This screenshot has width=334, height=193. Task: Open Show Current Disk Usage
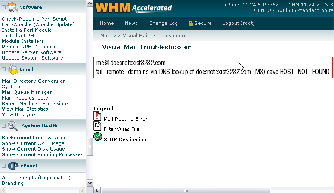point(33,149)
